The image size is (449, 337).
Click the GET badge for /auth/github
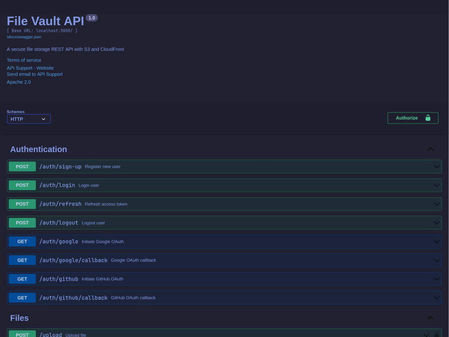[22, 279]
